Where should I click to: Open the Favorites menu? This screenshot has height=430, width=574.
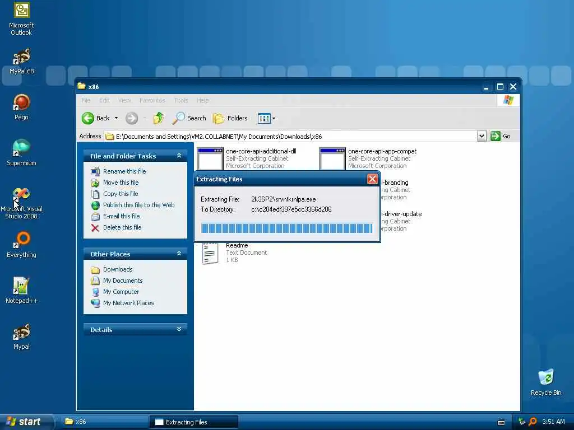(152, 100)
